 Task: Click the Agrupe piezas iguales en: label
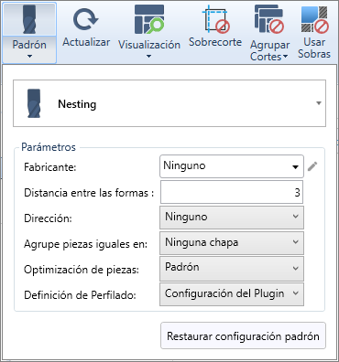(x=86, y=244)
